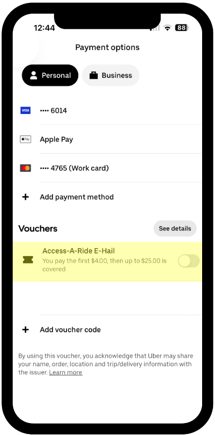Tap the battery indicator in status bar
Image resolution: width=215 pixels, height=435 pixels.
182,28
